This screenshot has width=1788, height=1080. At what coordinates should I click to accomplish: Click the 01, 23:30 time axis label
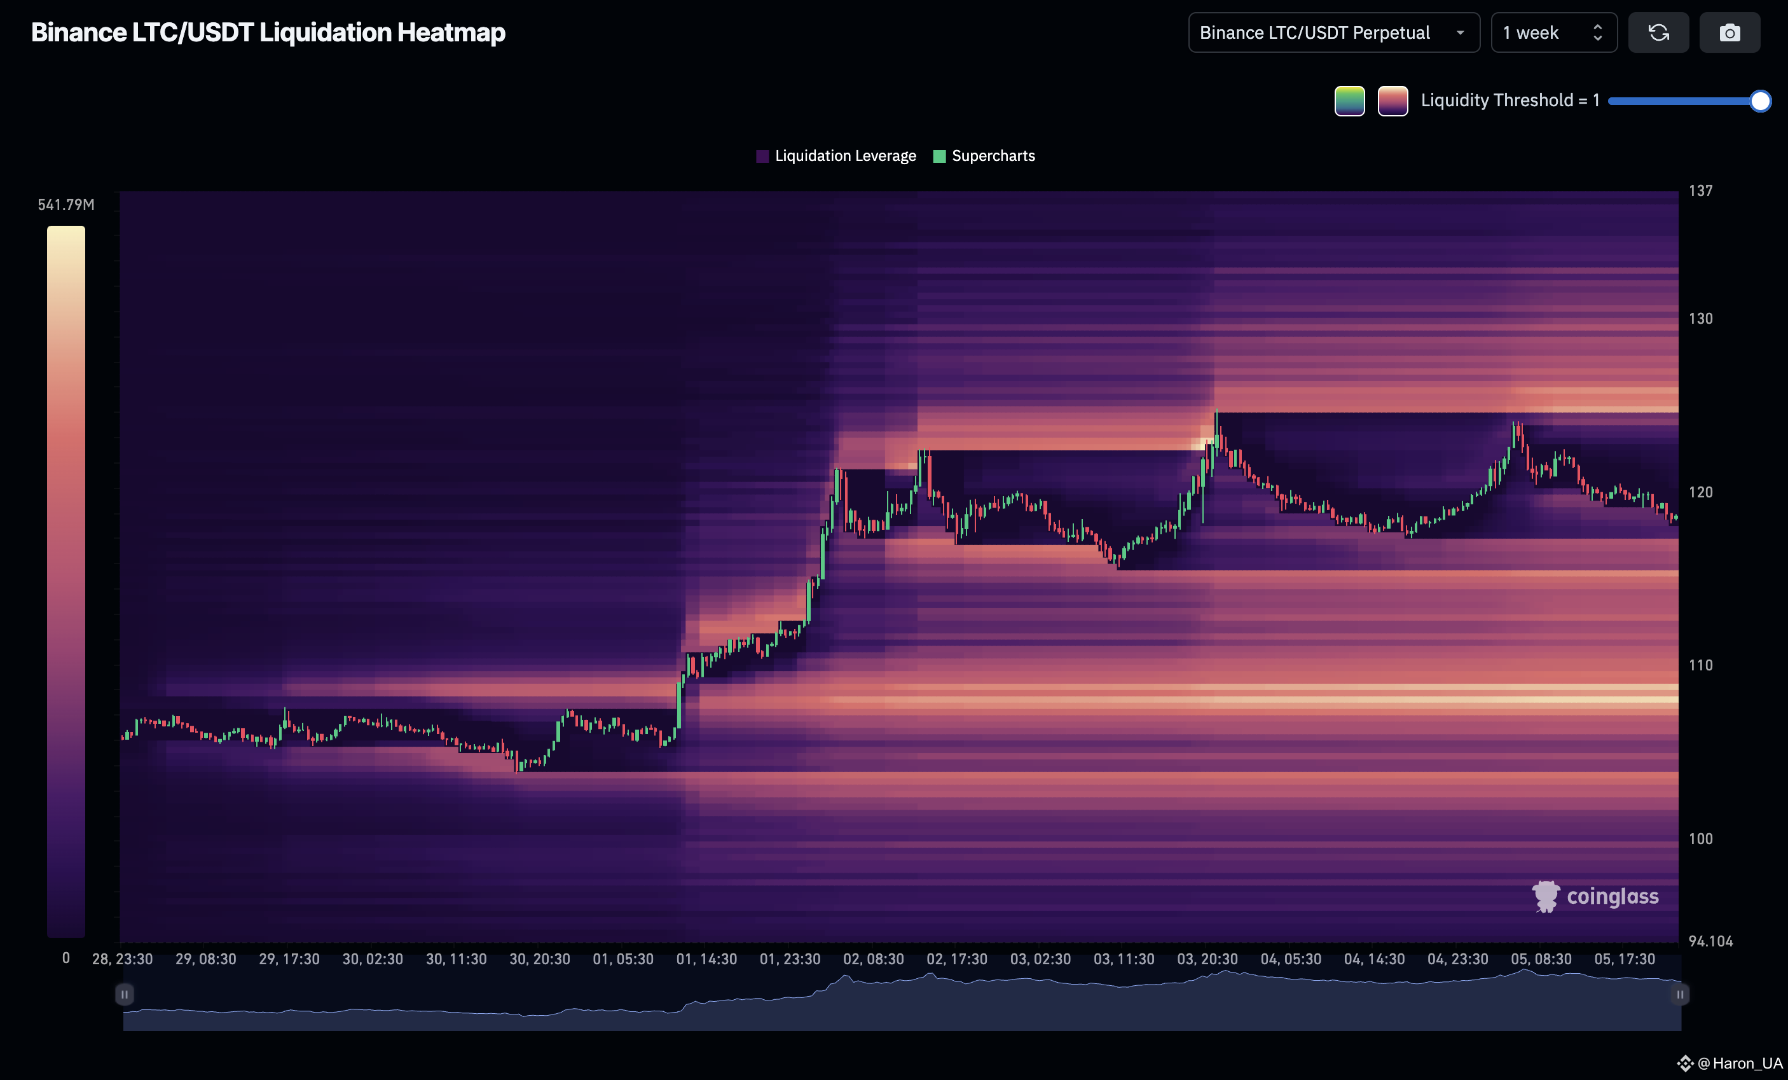(790, 960)
